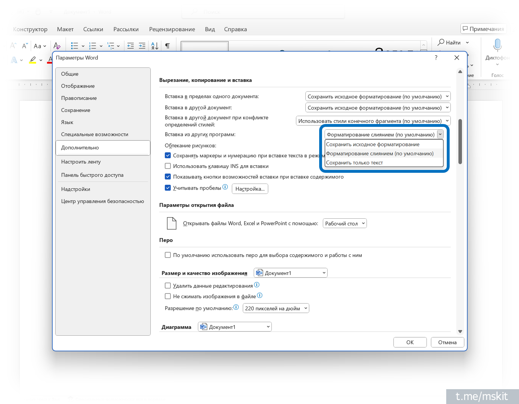
Task: Open the Справка ribbon tab
Action: pos(235,29)
